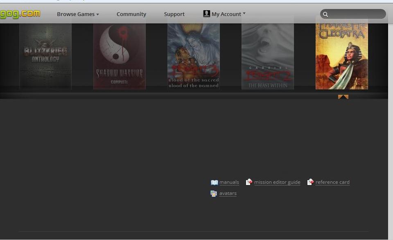Viewport: 393px width, 240px height.
Task: Open the Browse Games menu
Action: (78, 14)
